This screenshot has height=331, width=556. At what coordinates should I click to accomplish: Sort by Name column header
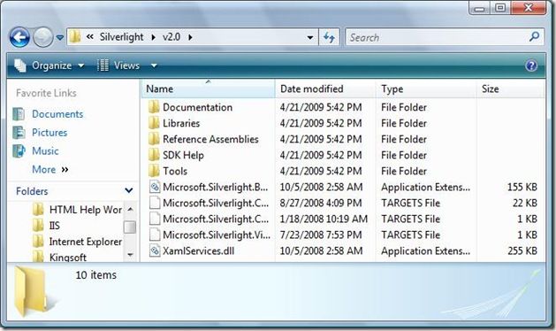click(208, 89)
